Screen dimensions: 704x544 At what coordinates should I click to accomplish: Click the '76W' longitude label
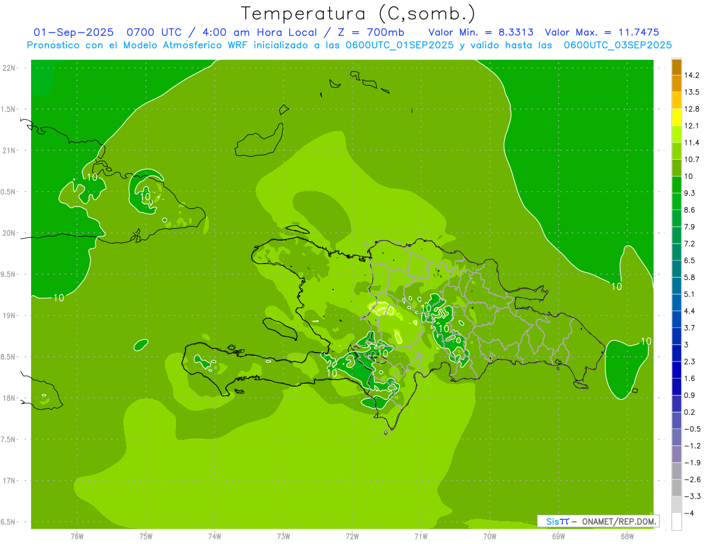(77, 536)
